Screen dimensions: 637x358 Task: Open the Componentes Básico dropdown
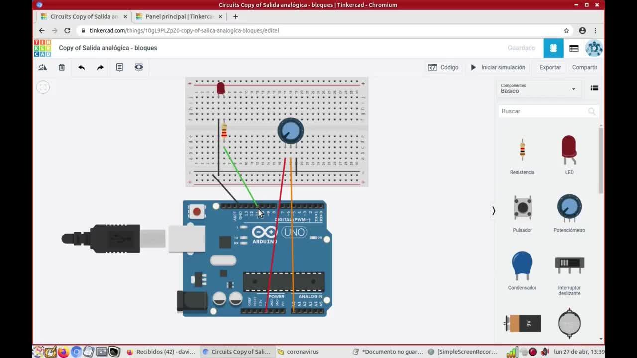tap(538, 89)
